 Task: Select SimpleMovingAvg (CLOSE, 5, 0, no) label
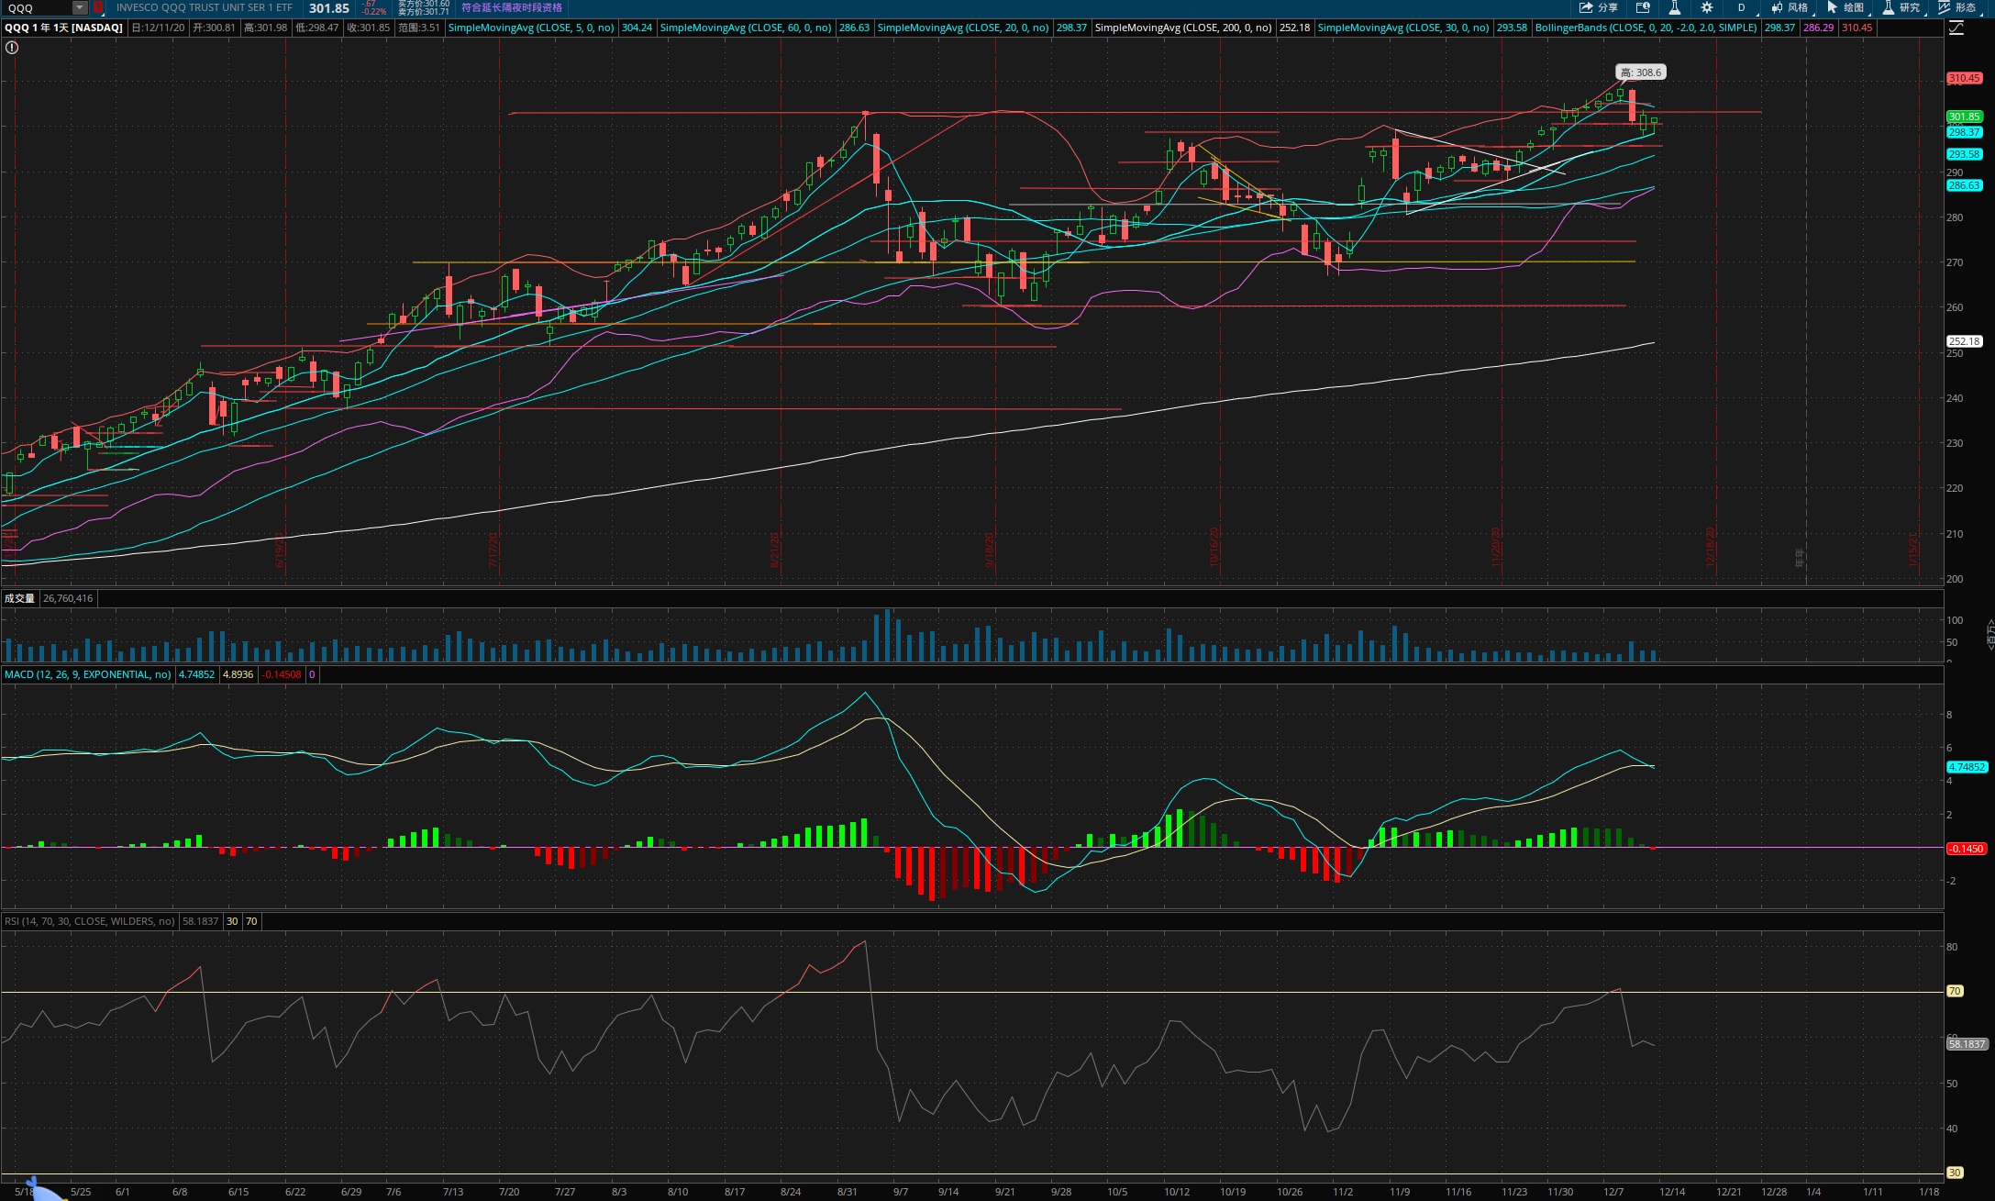click(x=531, y=28)
